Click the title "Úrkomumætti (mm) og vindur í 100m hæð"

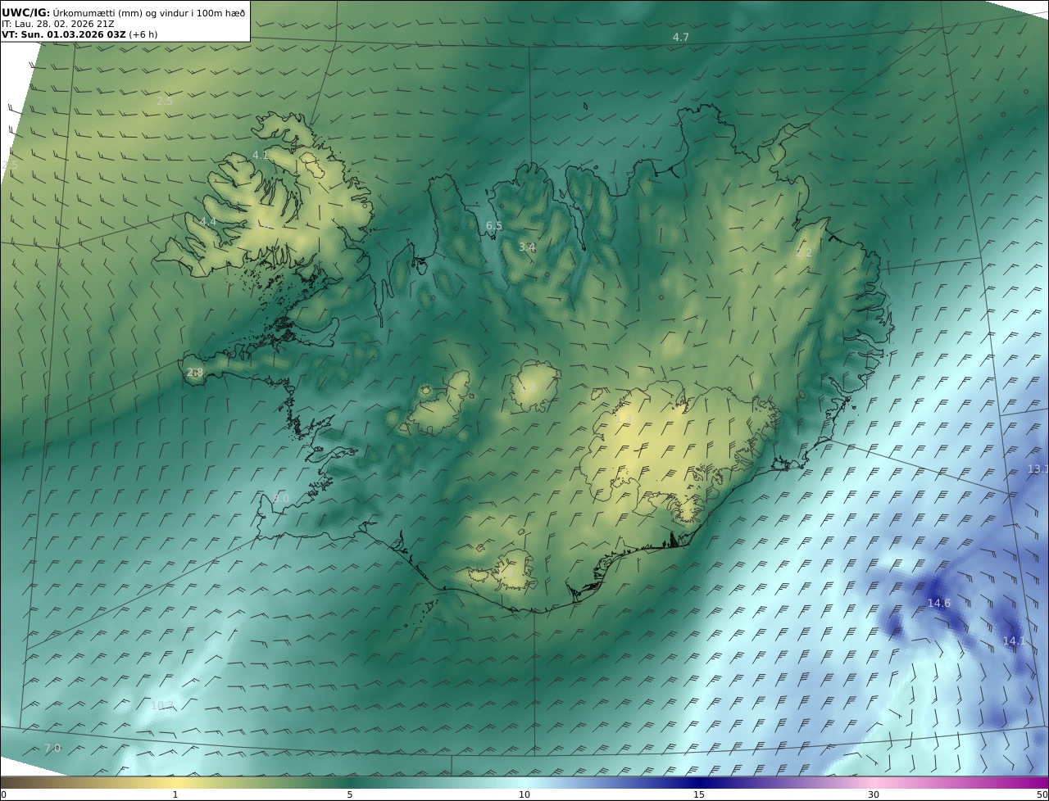148,12
